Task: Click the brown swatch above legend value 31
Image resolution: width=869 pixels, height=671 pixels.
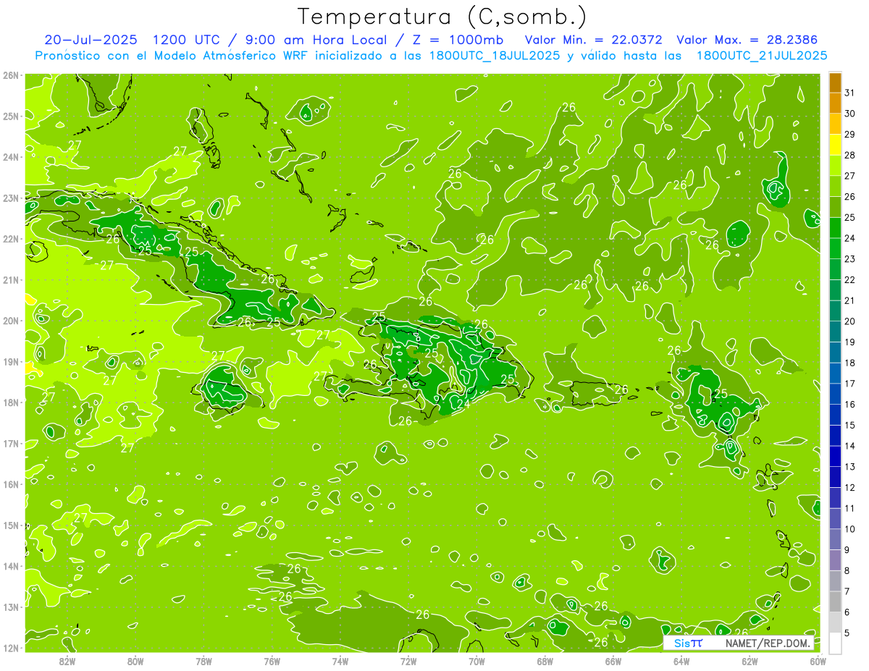Action: [835, 82]
